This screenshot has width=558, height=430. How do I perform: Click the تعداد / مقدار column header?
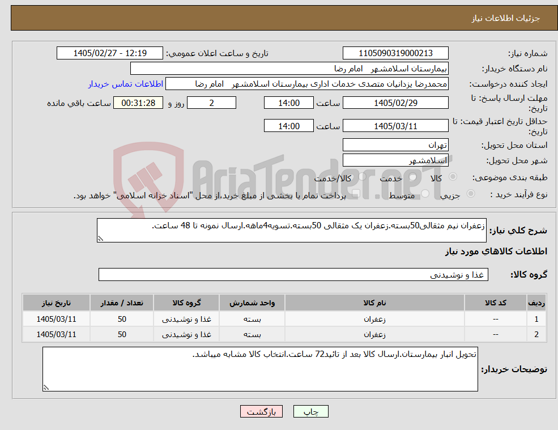point(122,303)
